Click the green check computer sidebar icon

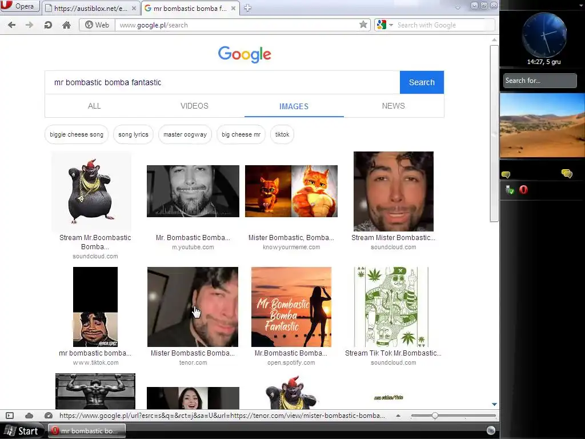tap(510, 190)
